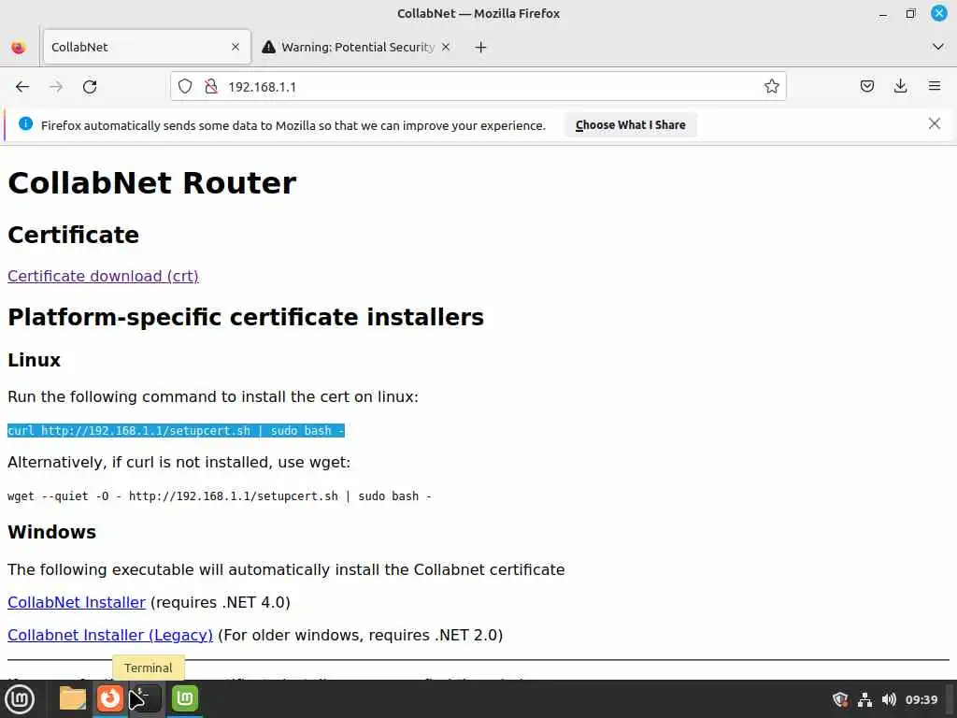Open Certificate download (crt) link
Screen dimensions: 957x718
[x=103, y=276]
